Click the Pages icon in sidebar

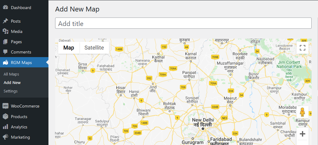click(5, 42)
